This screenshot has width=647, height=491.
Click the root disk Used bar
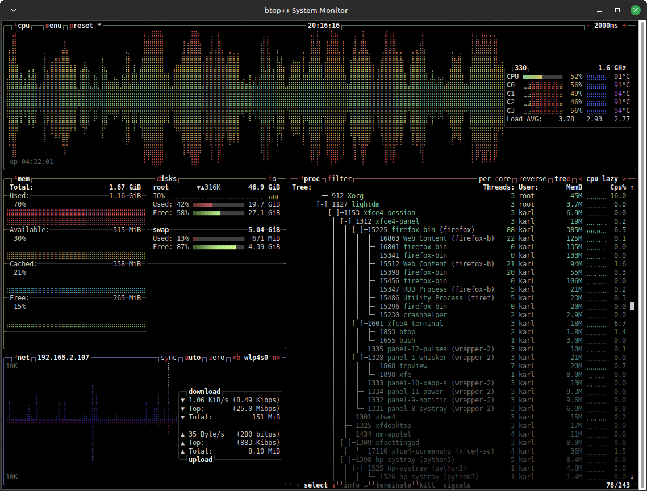(218, 204)
